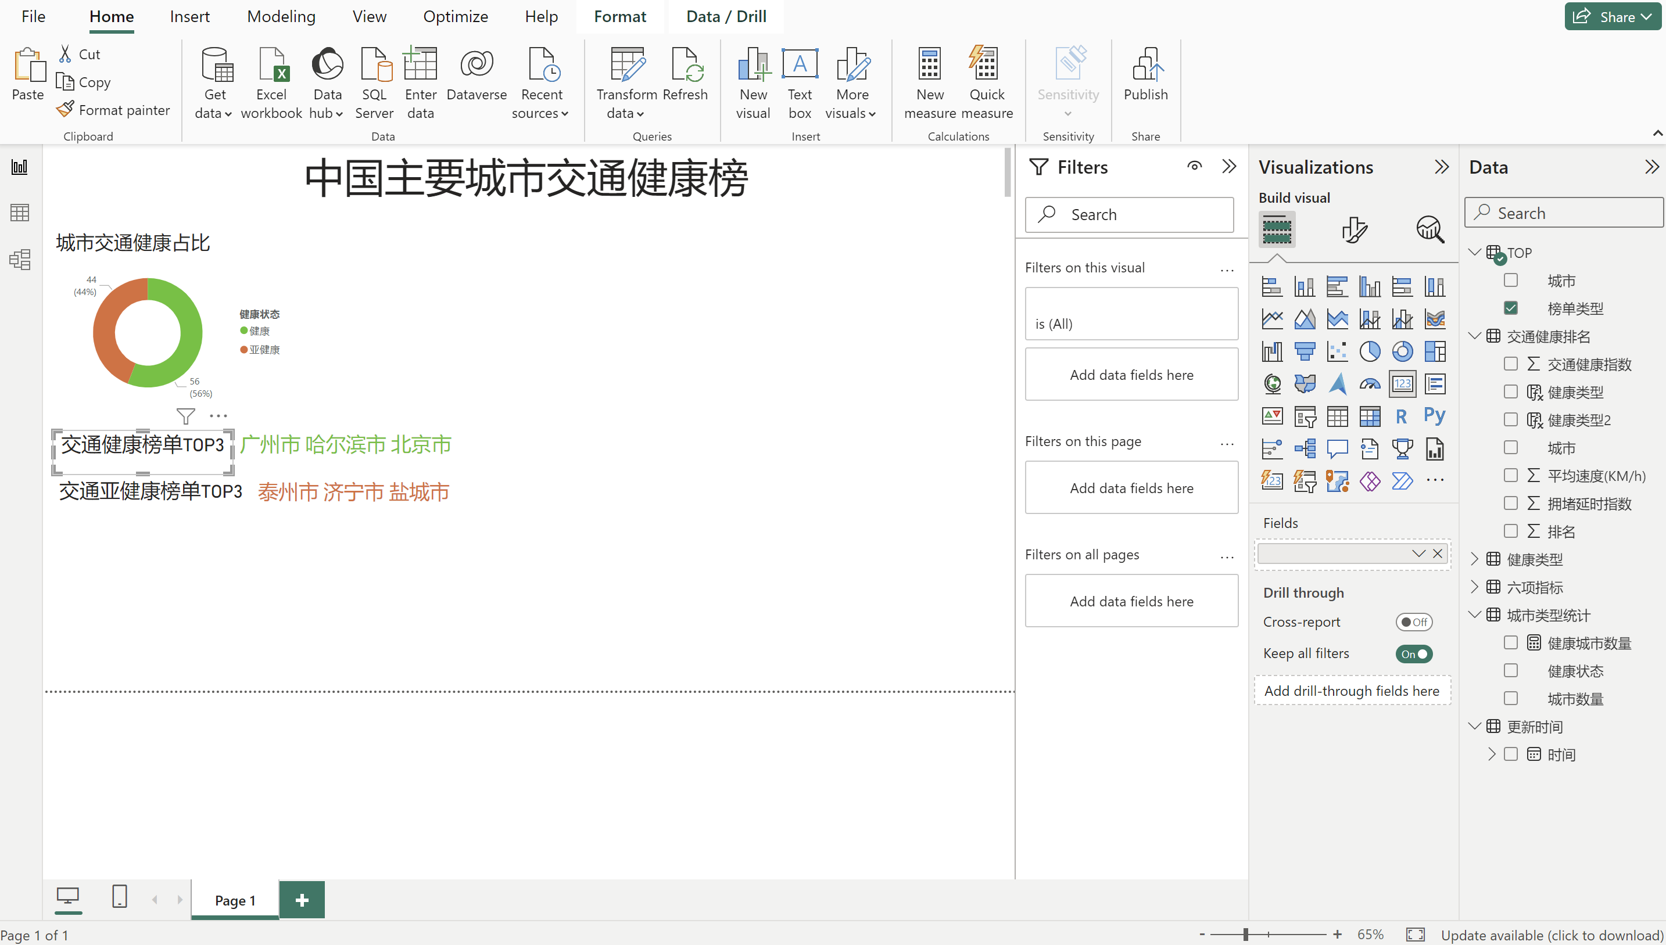Switch to the Optimize tab

click(x=455, y=16)
